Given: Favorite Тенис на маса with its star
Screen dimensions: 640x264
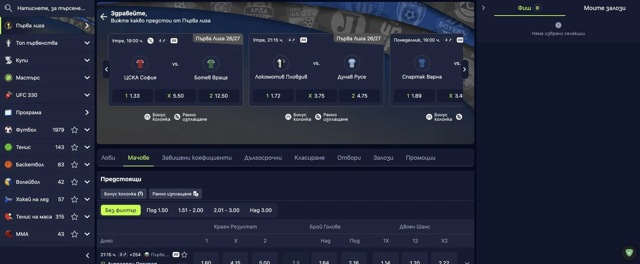Looking at the screenshot, I should coord(74,217).
